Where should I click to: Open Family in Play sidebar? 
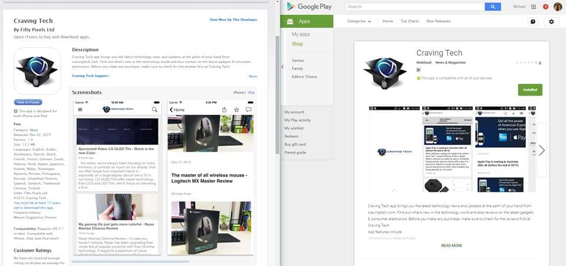point(297,68)
